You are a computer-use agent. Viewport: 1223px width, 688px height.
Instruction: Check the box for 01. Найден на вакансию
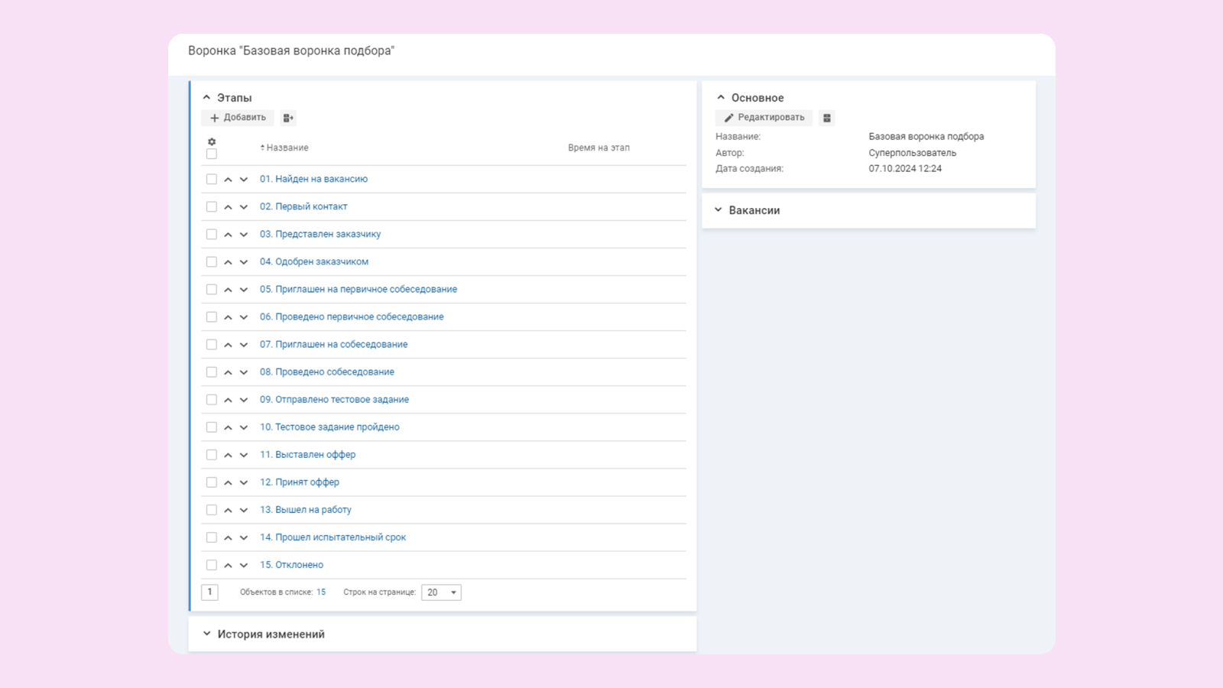tap(212, 179)
